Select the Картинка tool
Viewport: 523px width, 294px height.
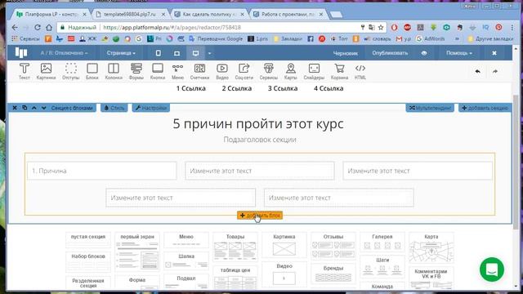tap(46, 71)
